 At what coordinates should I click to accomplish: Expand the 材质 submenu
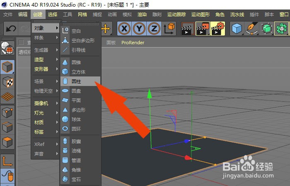tap(46, 122)
